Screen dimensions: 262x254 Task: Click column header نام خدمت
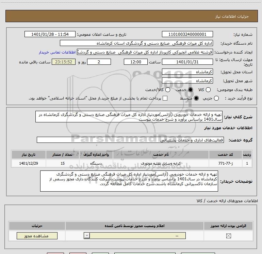coord(161,154)
